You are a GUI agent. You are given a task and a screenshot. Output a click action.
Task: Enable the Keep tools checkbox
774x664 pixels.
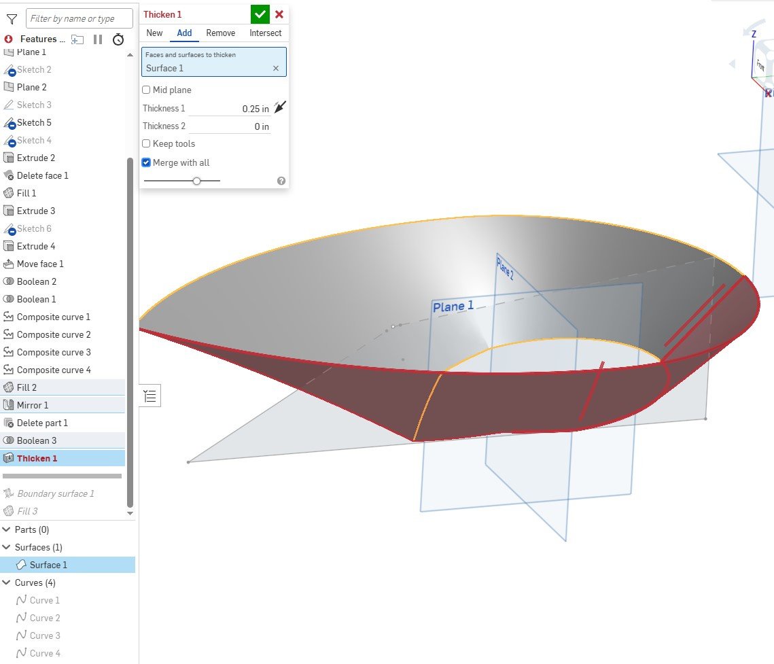tap(146, 143)
